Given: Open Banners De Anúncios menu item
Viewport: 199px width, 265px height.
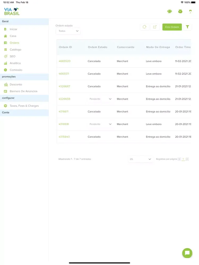Looking at the screenshot, I should [x=23, y=91].
